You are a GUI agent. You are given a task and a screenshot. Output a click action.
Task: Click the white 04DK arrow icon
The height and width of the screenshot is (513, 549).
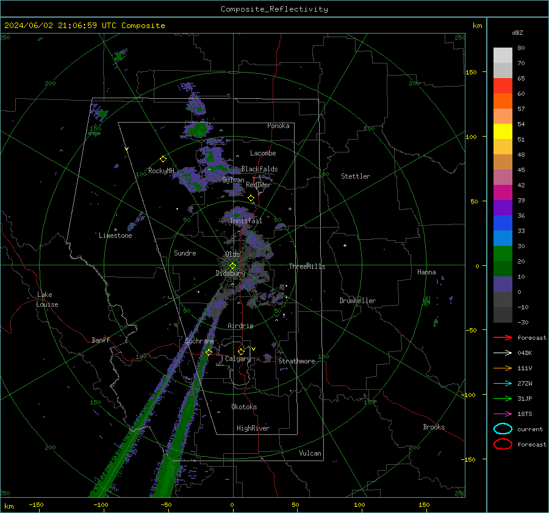(x=503, y=353)
